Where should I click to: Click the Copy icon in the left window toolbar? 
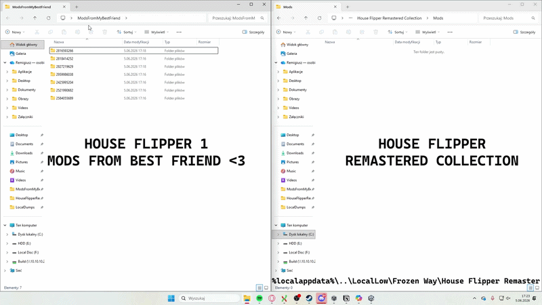pyautogui.click(x=50, y=32)
